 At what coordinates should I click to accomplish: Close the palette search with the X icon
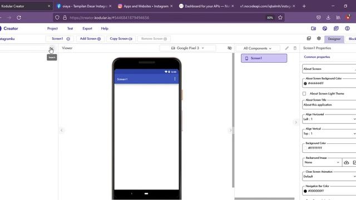point(52,48)
